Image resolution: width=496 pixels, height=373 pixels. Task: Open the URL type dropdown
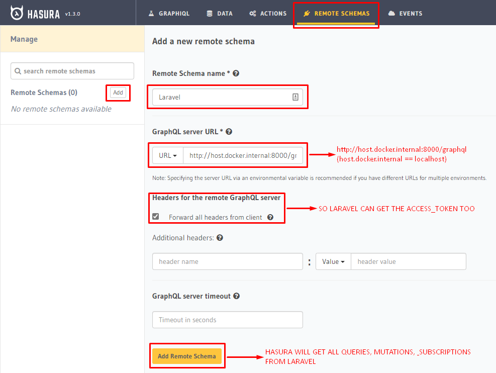point(168,155)
